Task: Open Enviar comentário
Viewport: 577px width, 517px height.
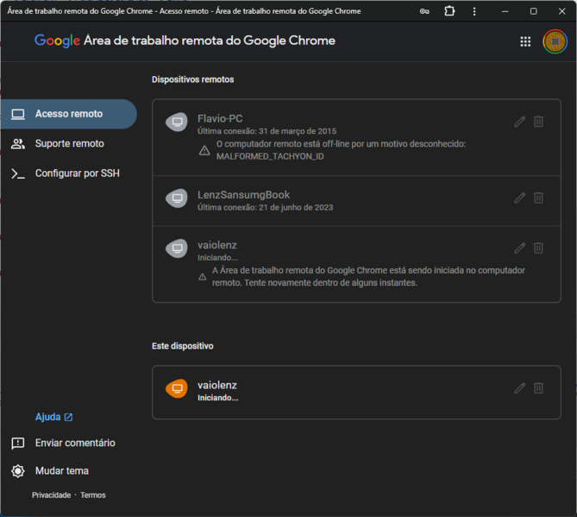Action: click(x=75, y=443)
